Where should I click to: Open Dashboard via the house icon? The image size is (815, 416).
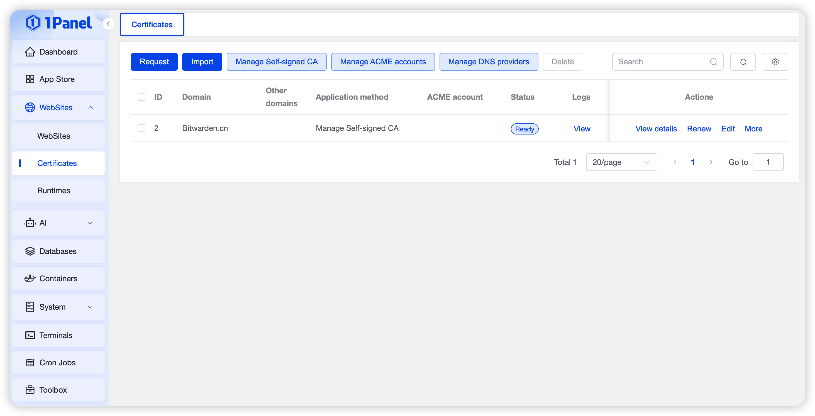coord(30,52)
